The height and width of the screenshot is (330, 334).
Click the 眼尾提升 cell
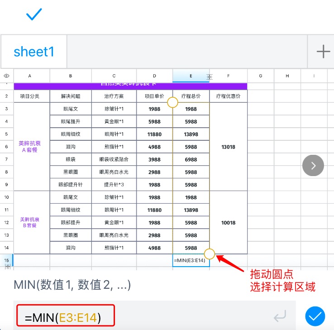(x=71, y=121)
